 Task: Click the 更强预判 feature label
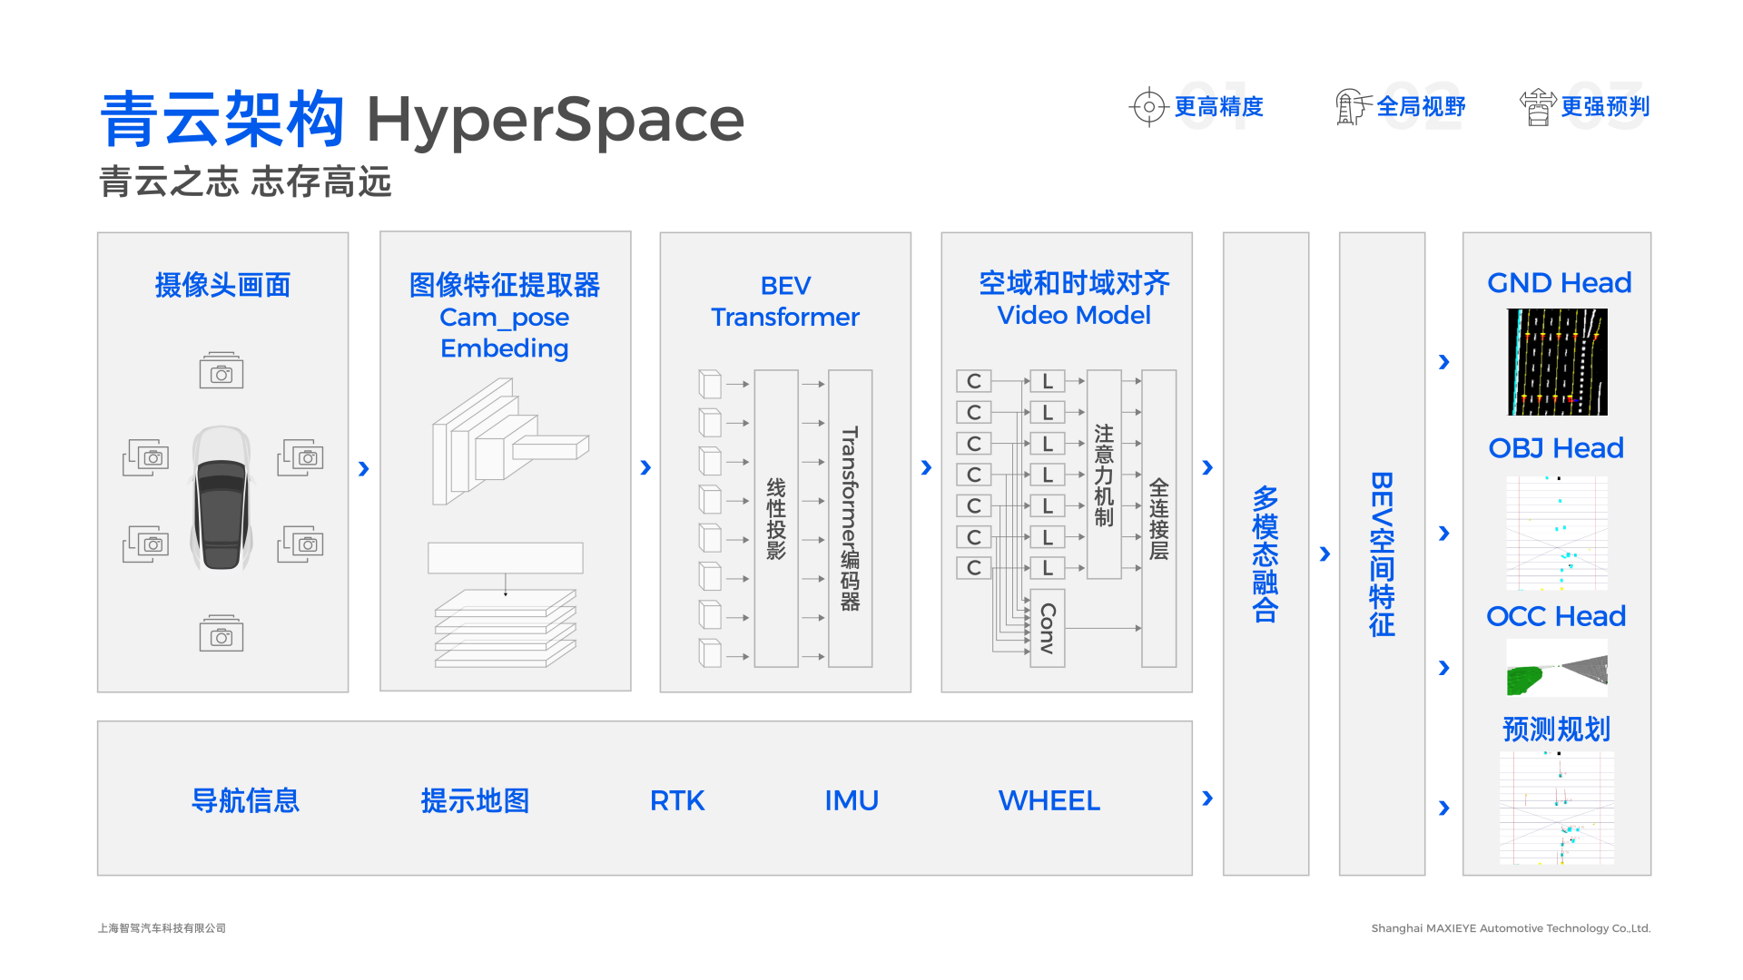point(1605,106)
